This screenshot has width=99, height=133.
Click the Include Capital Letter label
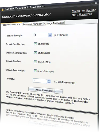(x=16, y=53)
